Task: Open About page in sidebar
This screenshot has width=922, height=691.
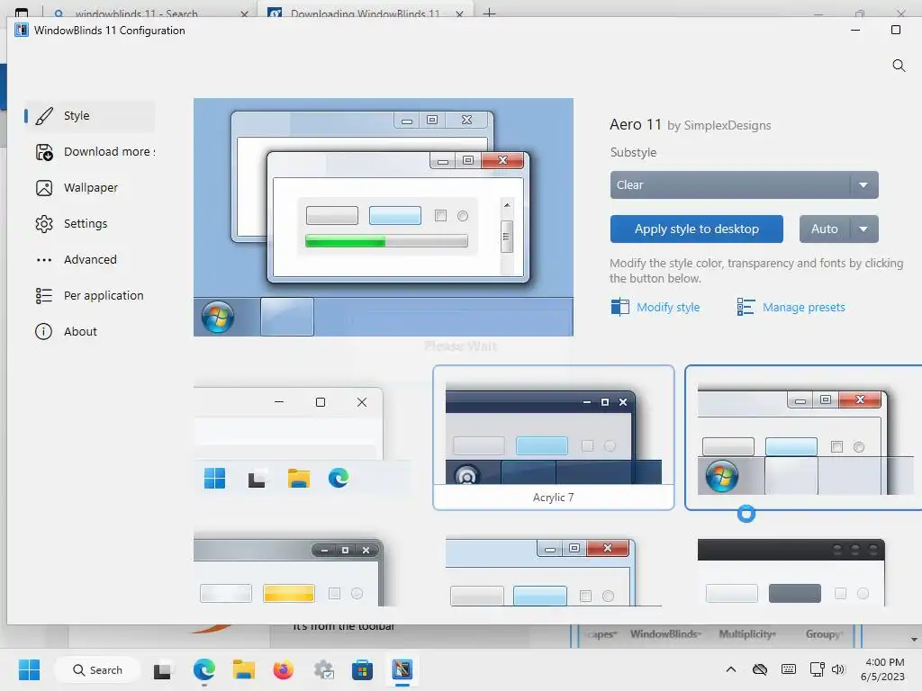Action: point(89,331)
